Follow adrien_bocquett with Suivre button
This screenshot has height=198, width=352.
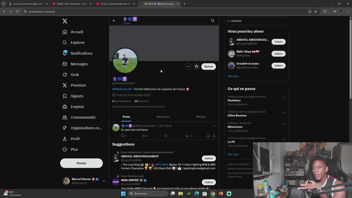click(x=208, y=66)
